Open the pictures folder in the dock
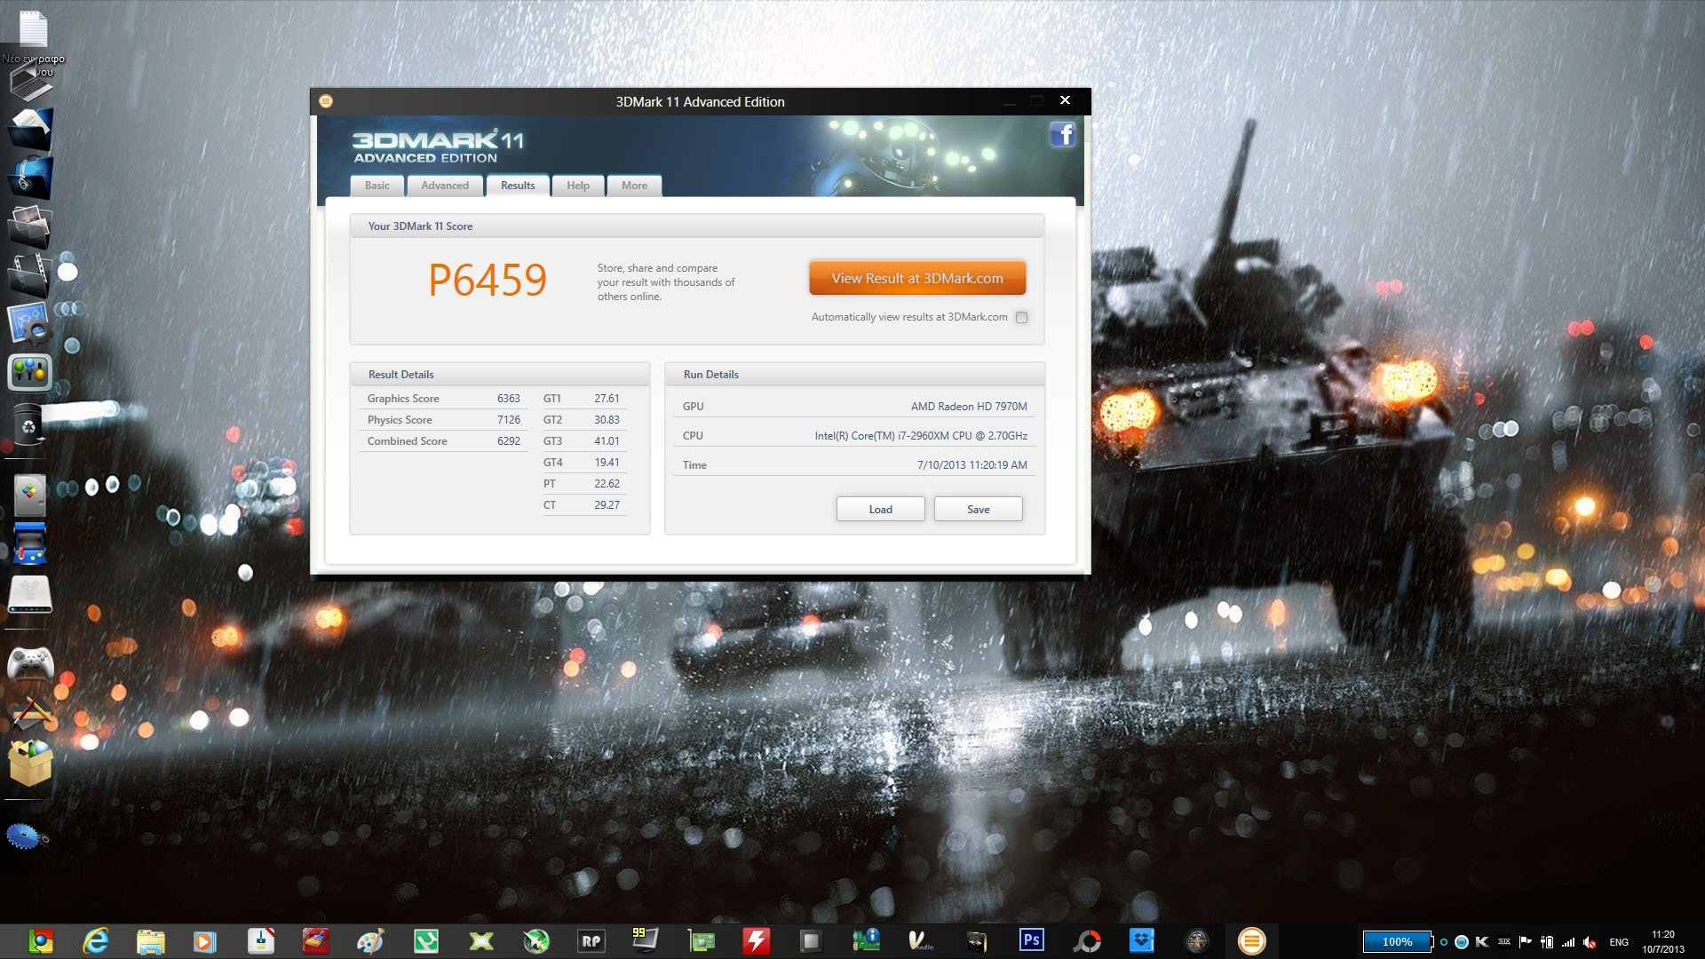The height and width of the screenshot is (959, 1705). [31, 226]
